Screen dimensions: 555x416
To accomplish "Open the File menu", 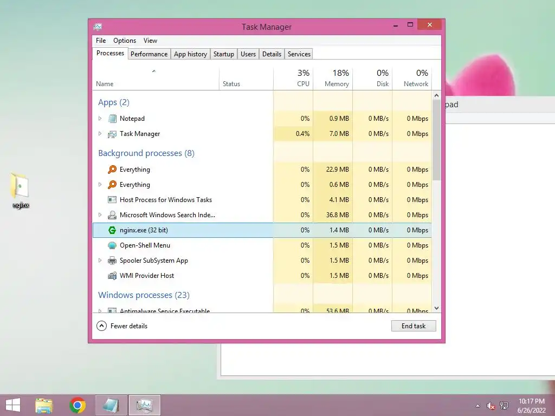I will click(x=101, y=41).
